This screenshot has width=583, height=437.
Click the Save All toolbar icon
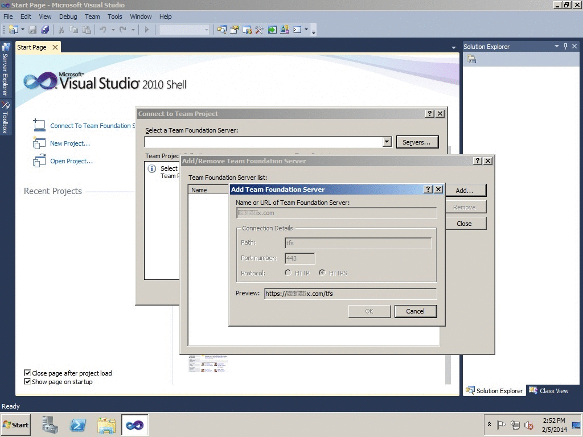point(45,30)
